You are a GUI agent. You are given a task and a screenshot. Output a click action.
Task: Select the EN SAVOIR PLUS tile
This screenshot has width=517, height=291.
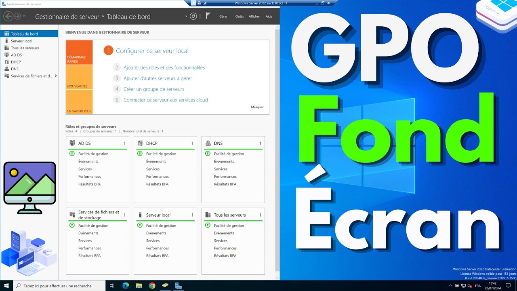pos(79,102)
